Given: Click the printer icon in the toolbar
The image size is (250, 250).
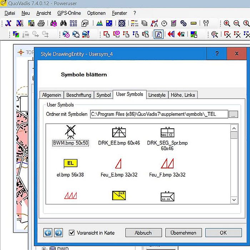Looking at the screenshot, I should tap(41, 24).
